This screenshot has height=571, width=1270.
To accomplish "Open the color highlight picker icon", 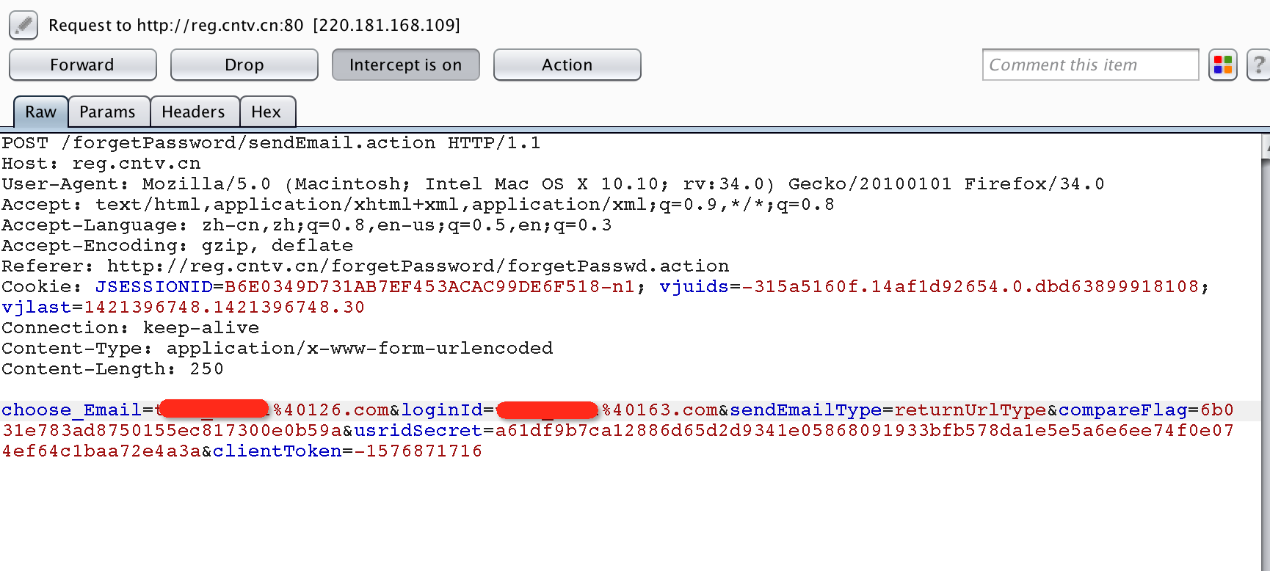I will (1223, 65).
